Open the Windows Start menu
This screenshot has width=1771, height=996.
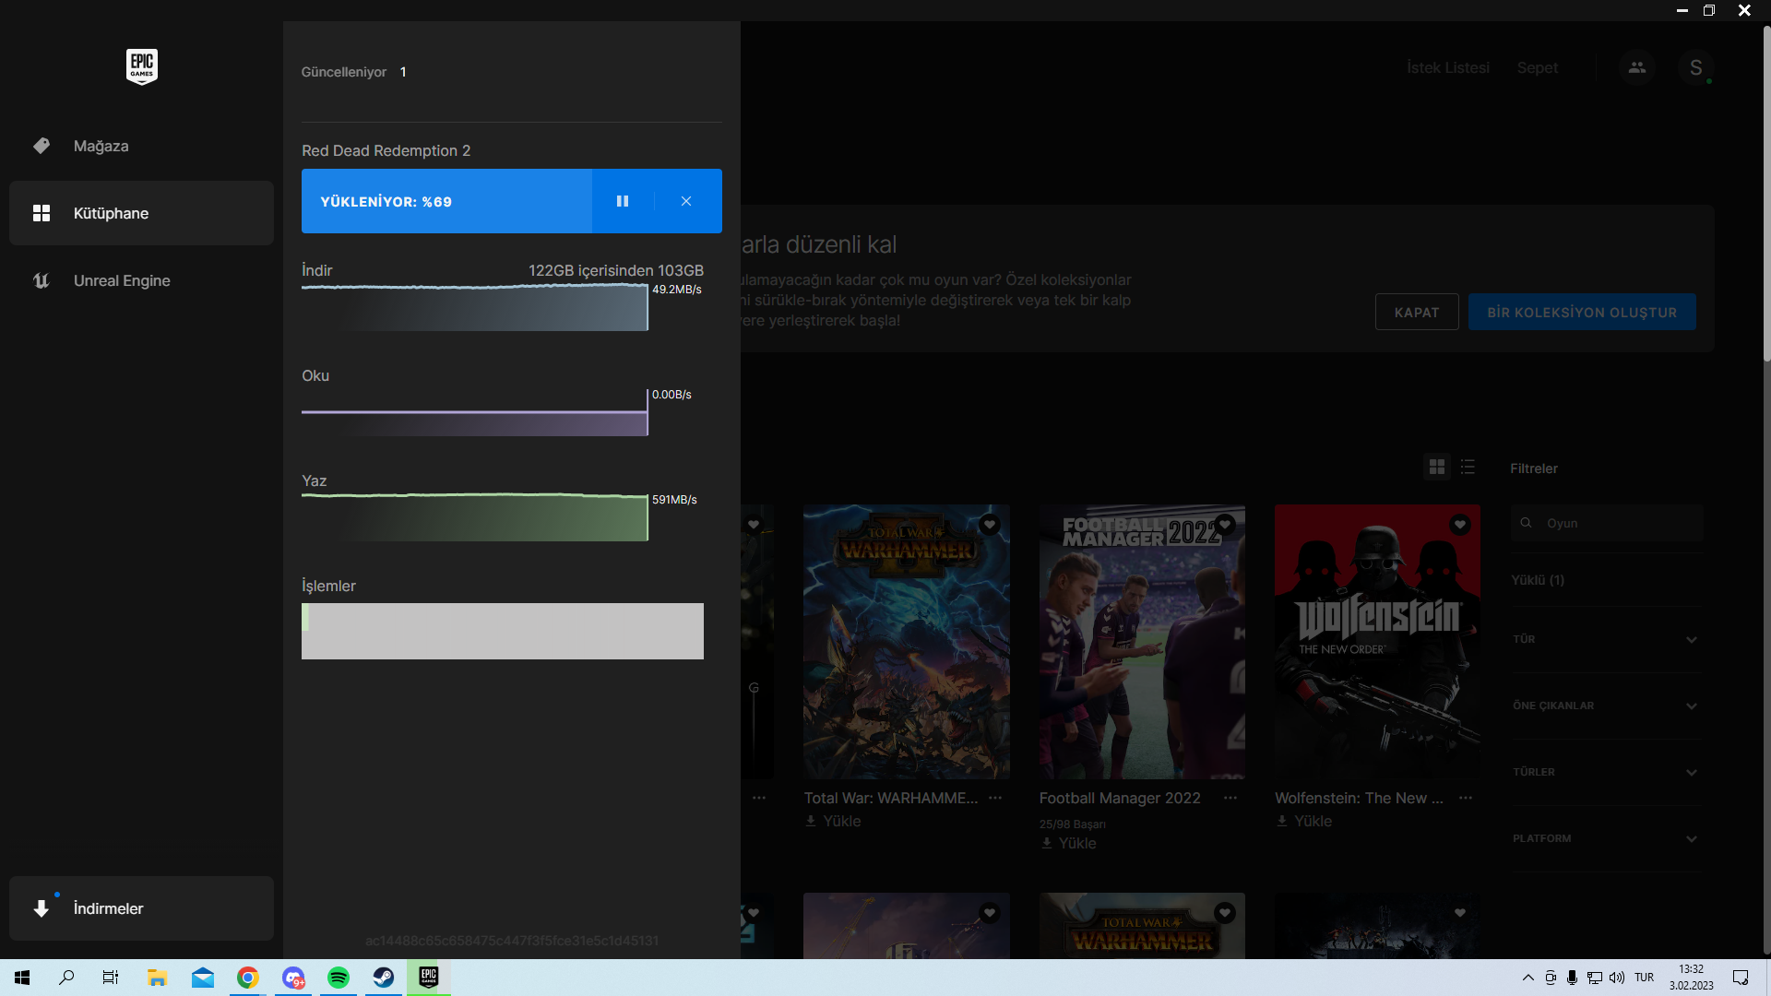click(x=22, y=978)
